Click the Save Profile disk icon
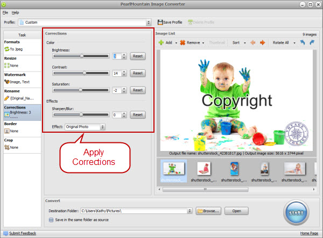The image size is (323, 238). (160, 22)
